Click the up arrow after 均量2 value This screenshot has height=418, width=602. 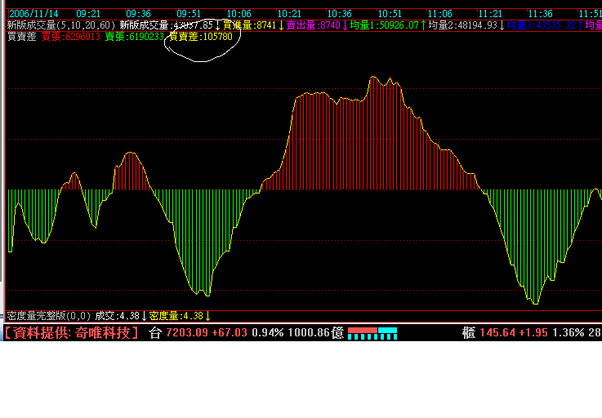501,25
